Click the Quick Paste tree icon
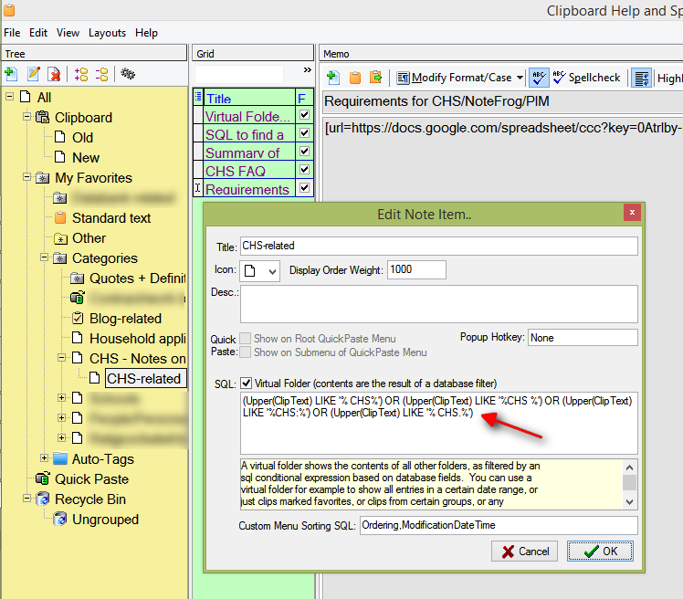The width and height of the screenshot is (683, 599). 42,478
